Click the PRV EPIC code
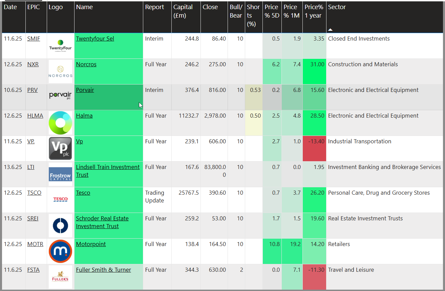The image size is (445, 291). click(33, 90)
